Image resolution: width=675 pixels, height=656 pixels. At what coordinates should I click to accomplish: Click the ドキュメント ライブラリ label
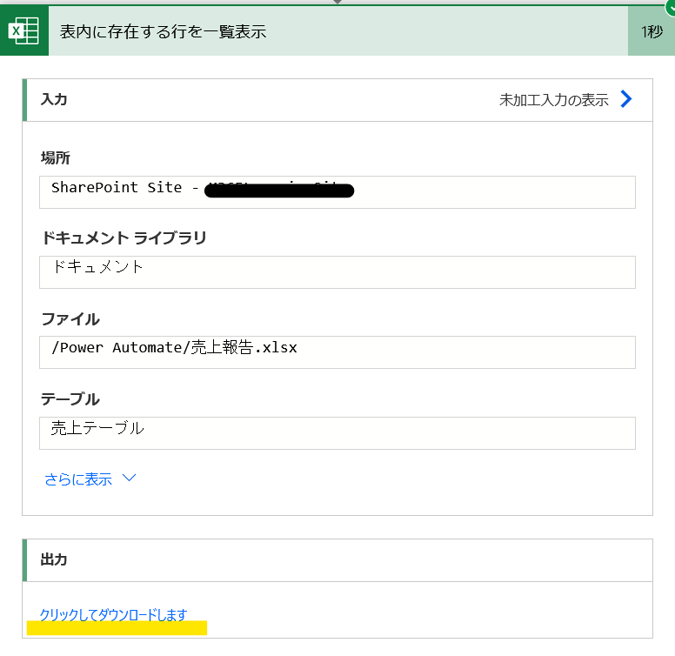124,238
